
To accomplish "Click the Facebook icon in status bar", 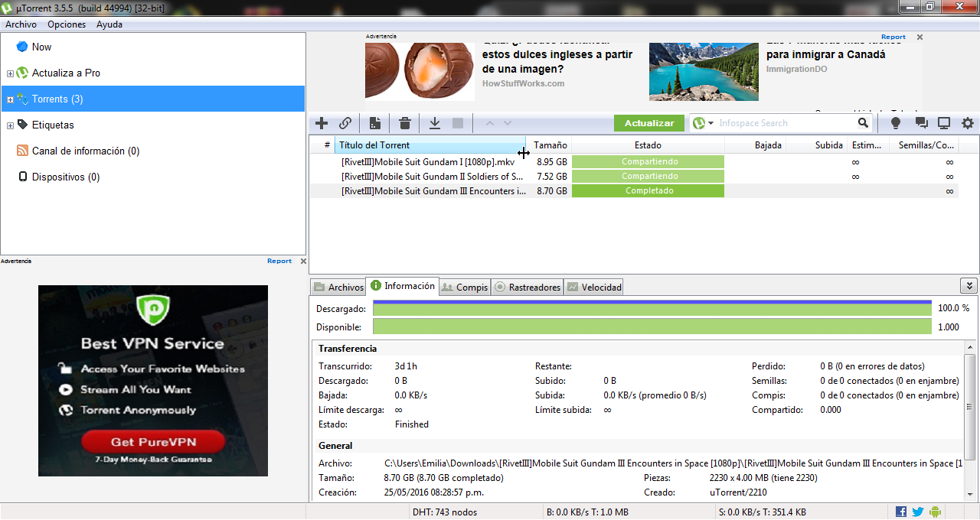I will [x=901, y=512].
